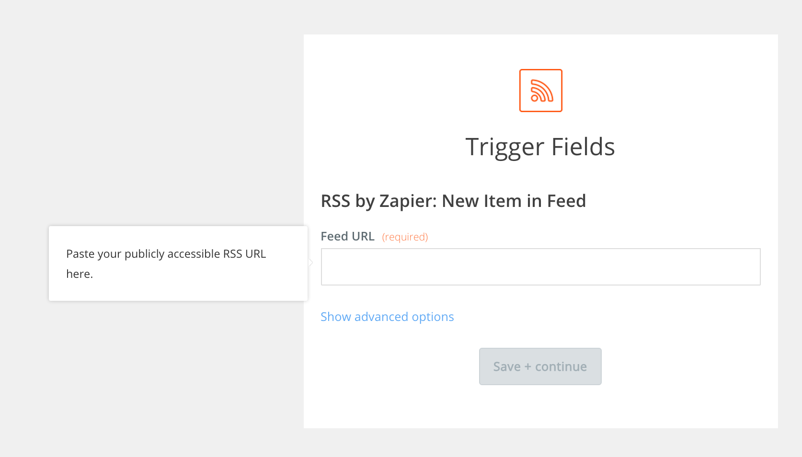
Task: Open the Show advanced options link
Action: [x=387, y=317]
